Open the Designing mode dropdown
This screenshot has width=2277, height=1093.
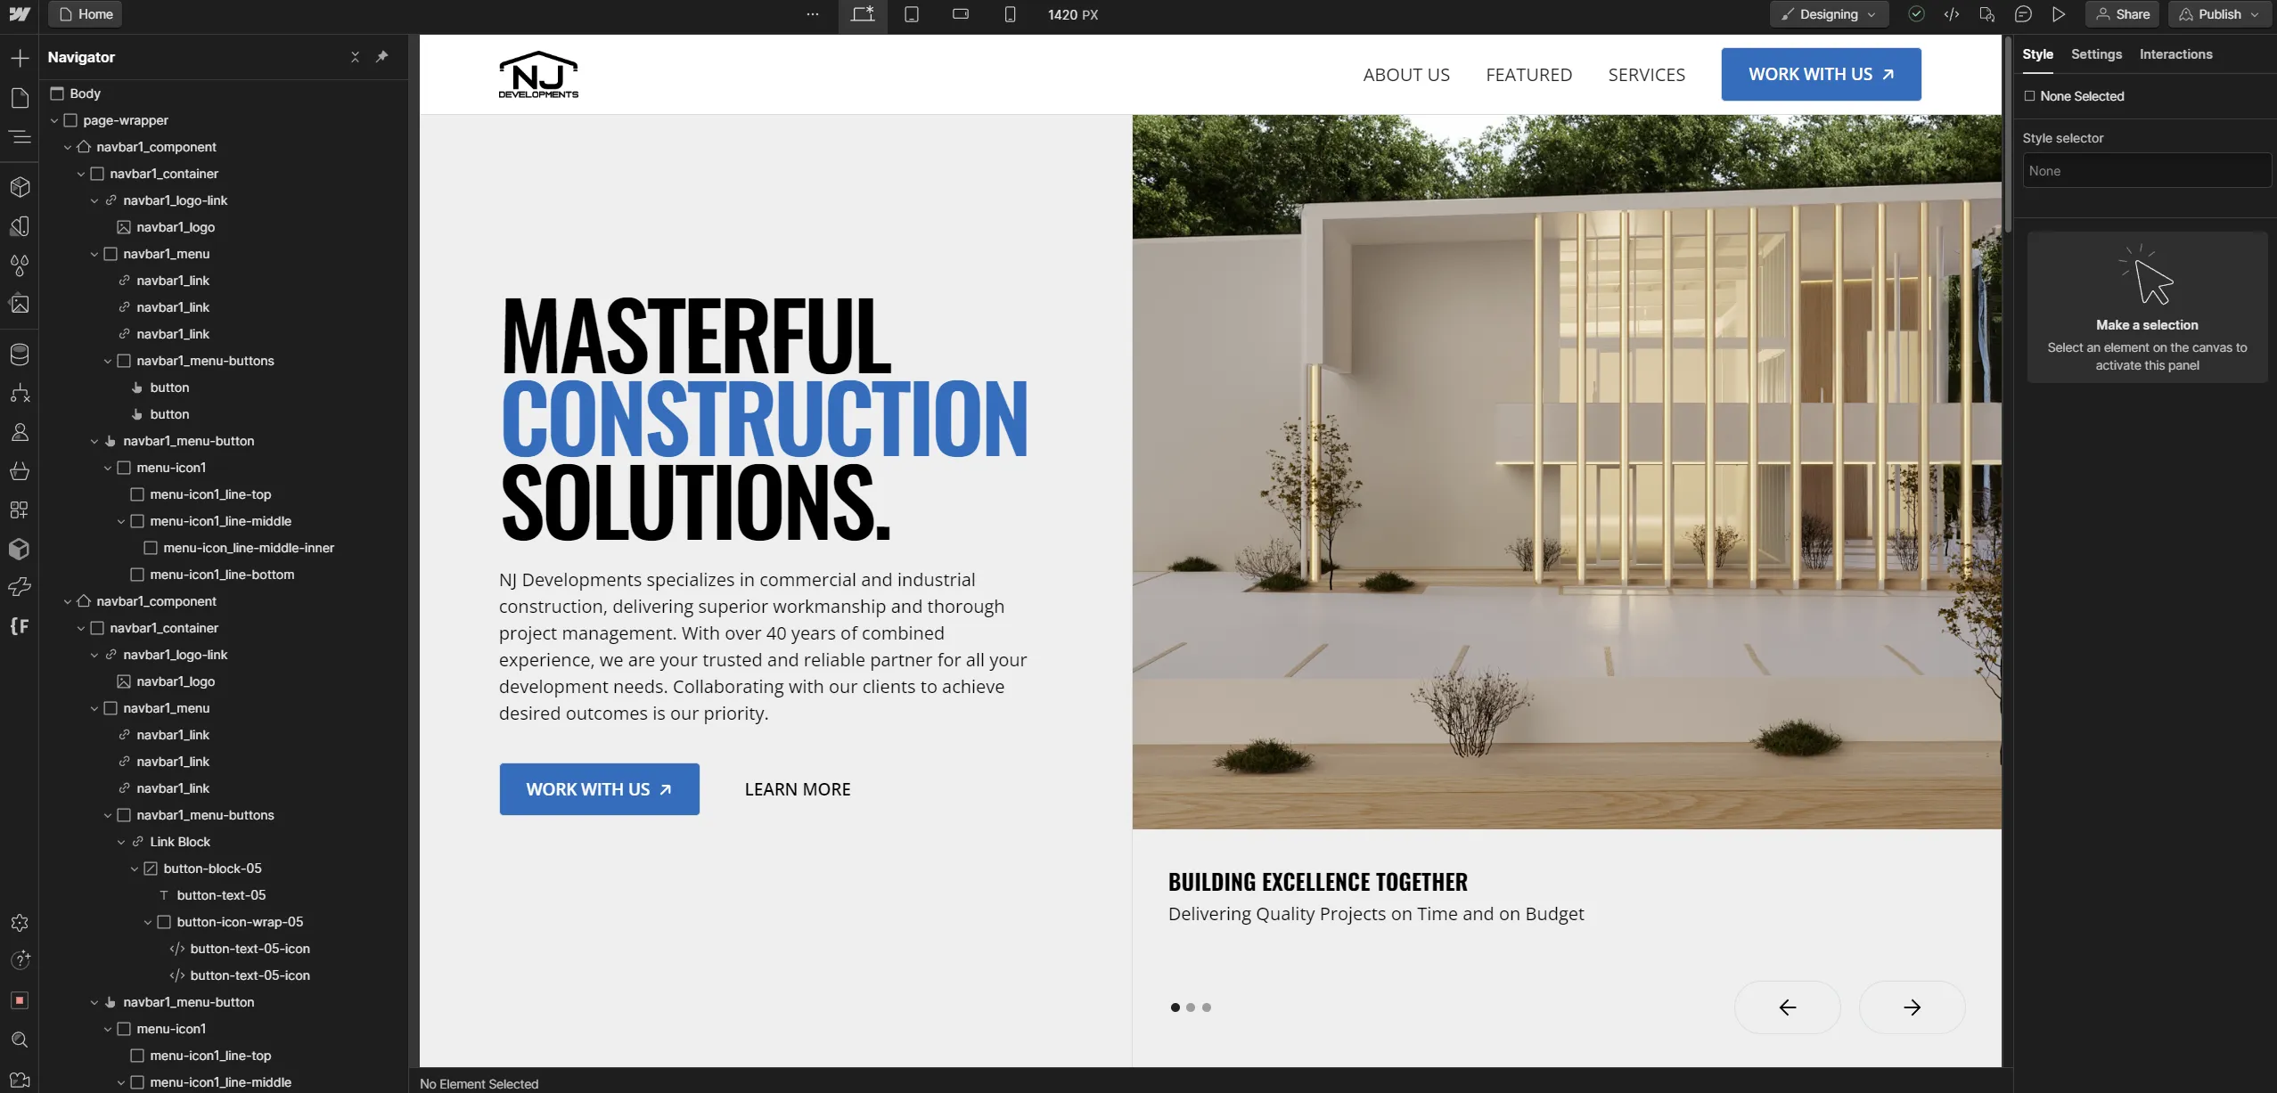coord(1829,14)
